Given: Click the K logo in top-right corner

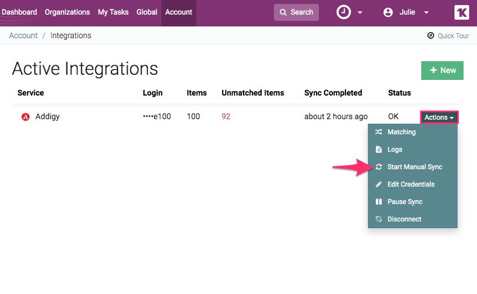Looking at the screenshot, I should 461,12.
